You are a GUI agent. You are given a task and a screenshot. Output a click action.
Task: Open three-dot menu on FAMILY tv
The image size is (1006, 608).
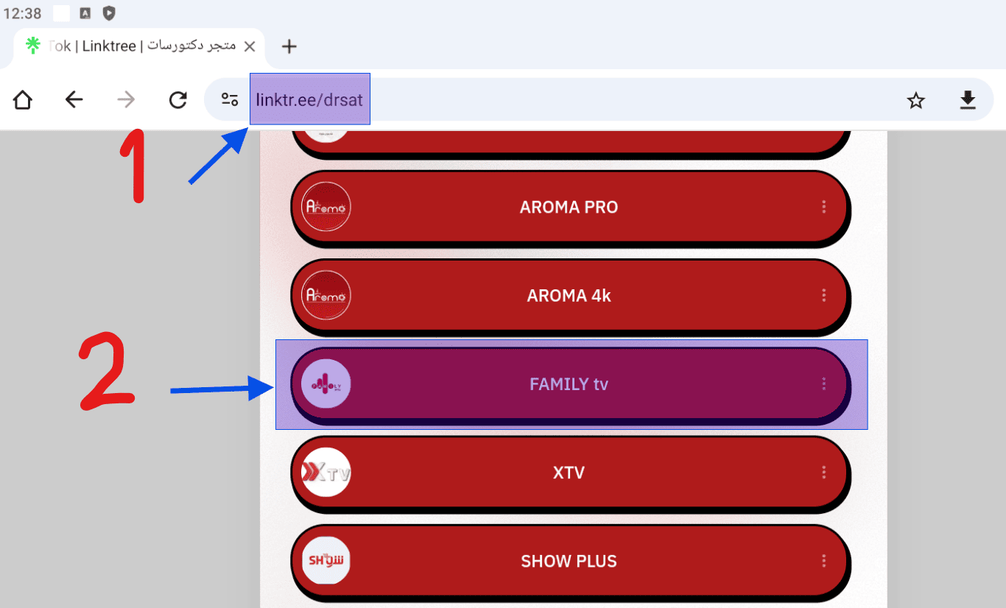(x=823, y=384)
